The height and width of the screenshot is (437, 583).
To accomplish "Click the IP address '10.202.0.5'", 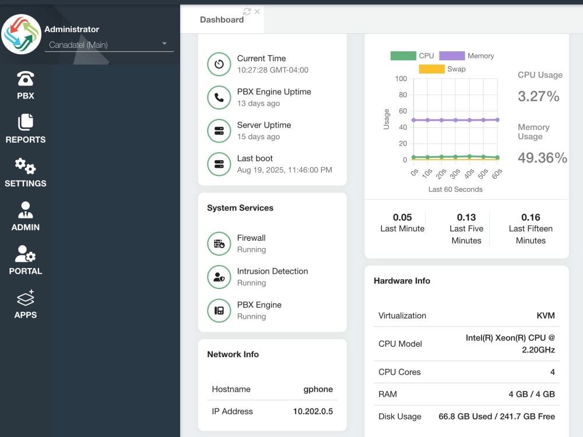I will (x=312, y=411).
